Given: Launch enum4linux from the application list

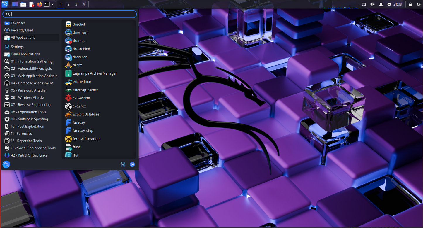Looking at the screenshot, I should click(x=99, y=82).
